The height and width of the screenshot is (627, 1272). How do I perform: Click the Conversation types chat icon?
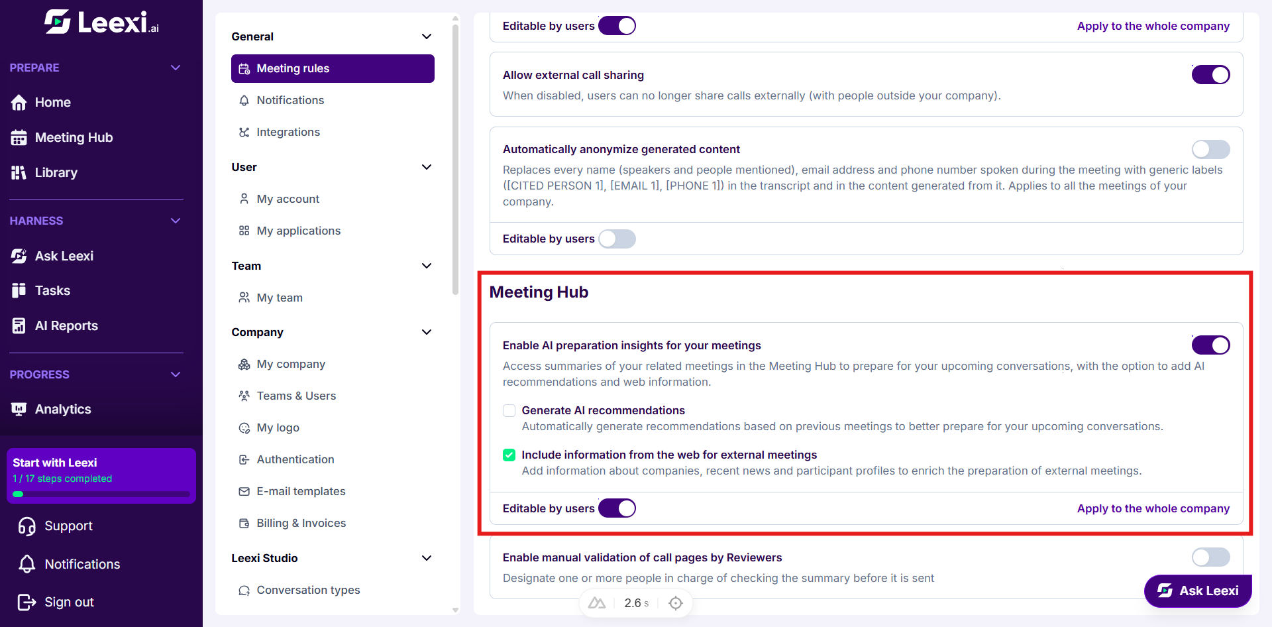[x=244, y=590]
